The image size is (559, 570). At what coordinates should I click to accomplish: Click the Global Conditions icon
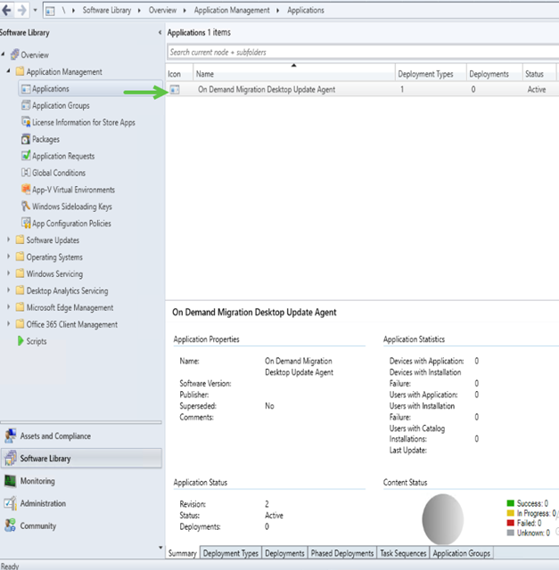(26, 173)
